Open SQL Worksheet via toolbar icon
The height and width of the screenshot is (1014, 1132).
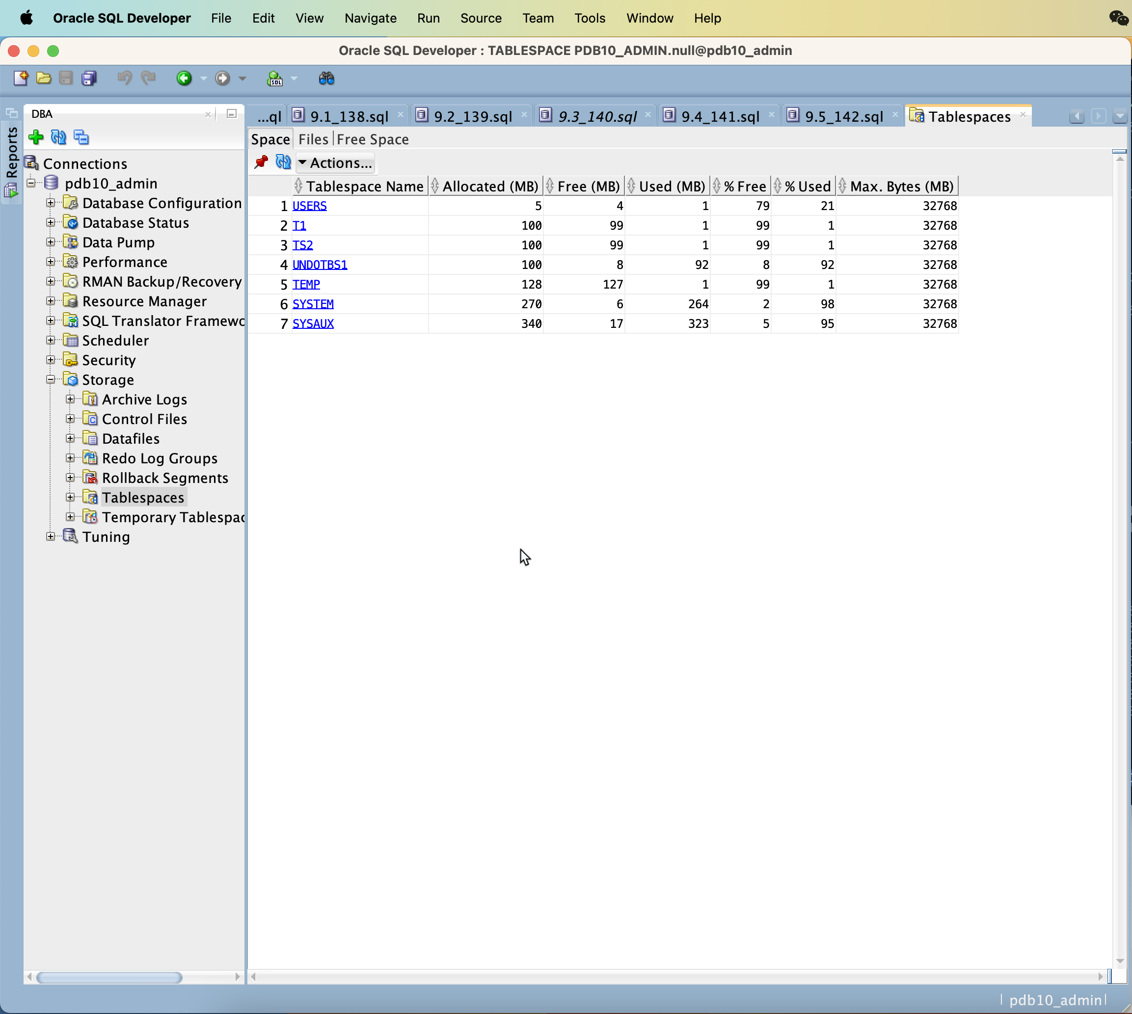click(275, 79)
